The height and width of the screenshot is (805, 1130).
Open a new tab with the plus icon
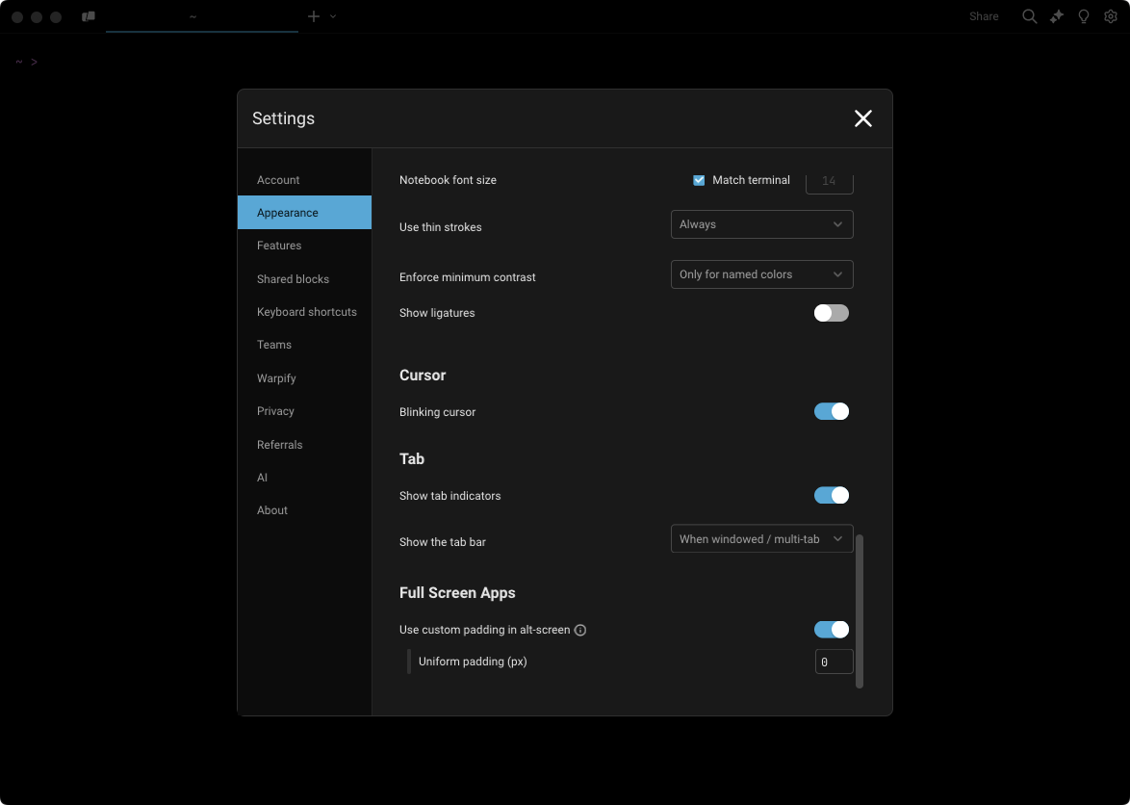click(x=313, y=16)
